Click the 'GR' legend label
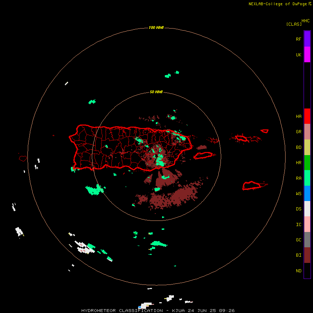313x313 pixels. (x=298, y=132)
